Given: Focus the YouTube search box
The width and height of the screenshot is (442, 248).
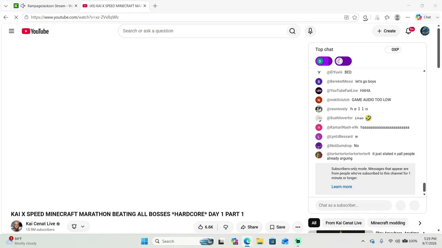Looking at the screenshot, I should [x=202, y=31].
